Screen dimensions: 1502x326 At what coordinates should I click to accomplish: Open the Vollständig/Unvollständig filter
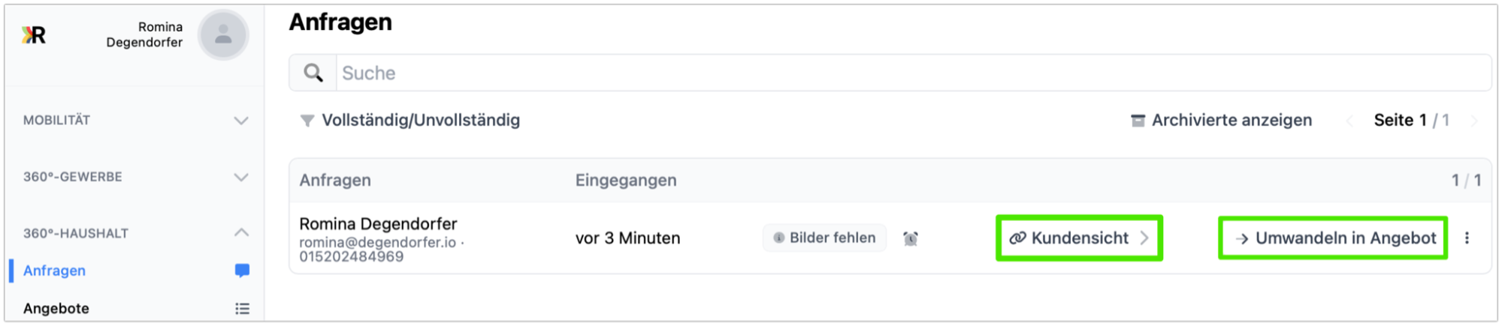[410, 121]
